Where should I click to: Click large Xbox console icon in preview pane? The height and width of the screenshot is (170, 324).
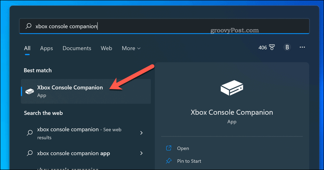pyautogui.click(x=232, y=88)
